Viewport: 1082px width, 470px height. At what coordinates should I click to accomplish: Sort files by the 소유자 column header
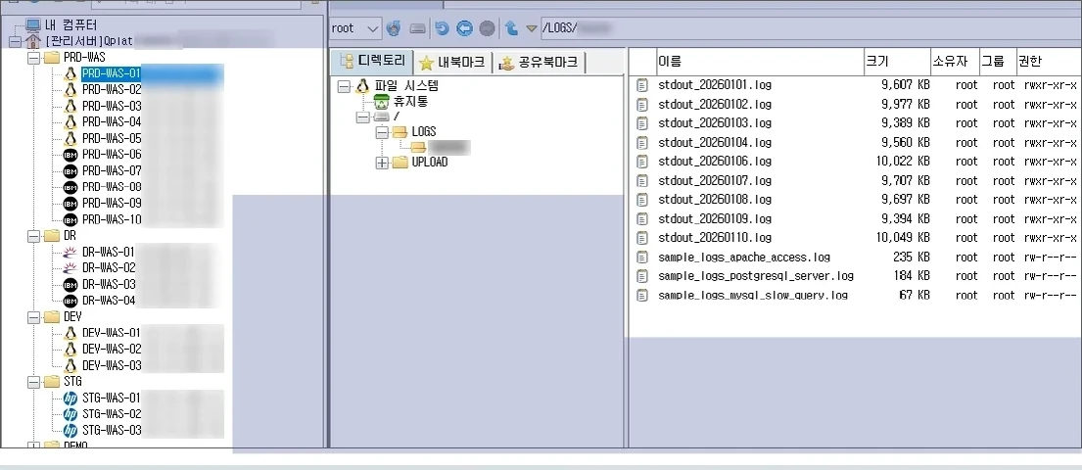click(954, 62)
